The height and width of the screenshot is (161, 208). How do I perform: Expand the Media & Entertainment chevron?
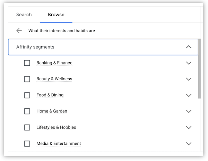click(x=189, y=143)
